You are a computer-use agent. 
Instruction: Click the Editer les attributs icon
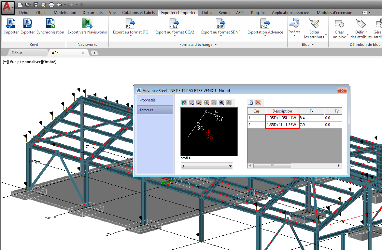coord(314,24)
